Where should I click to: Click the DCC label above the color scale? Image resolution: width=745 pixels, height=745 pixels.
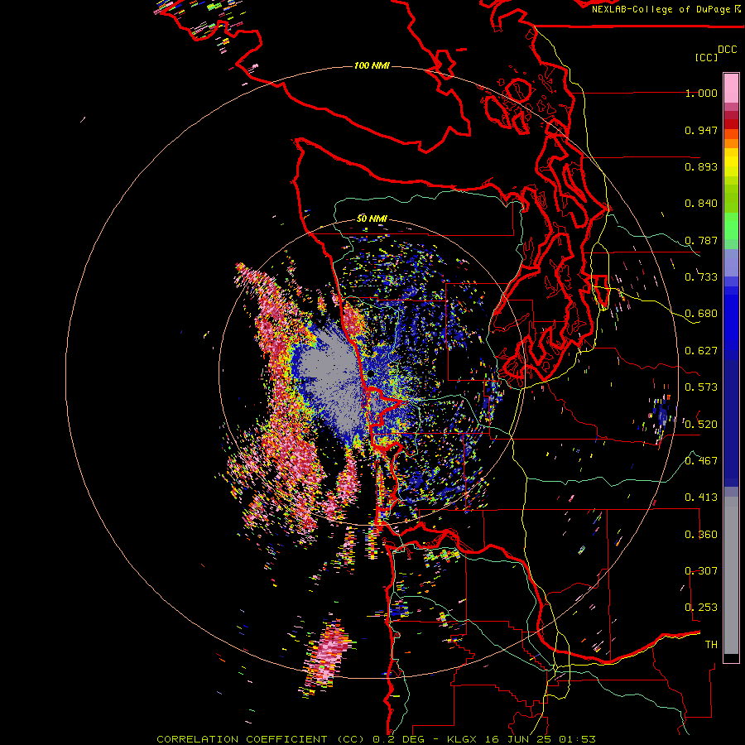point(727,50)
